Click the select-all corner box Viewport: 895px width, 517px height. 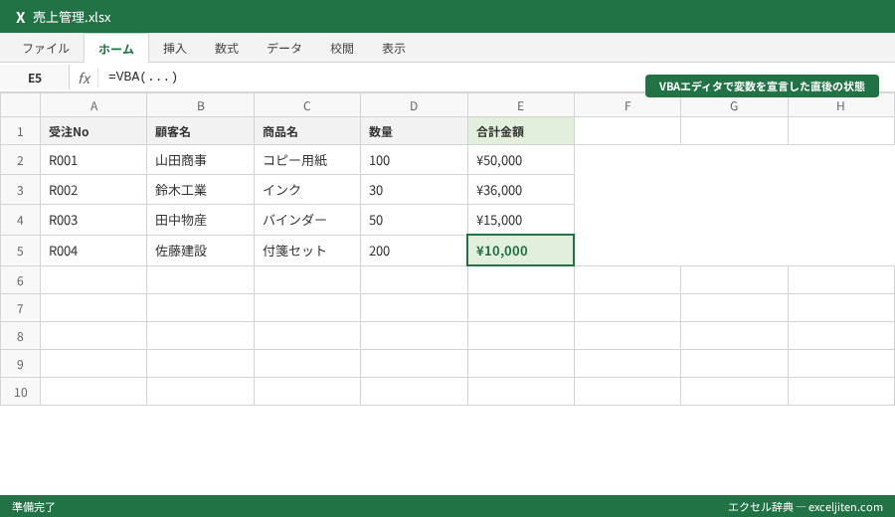[x=20, y=105]
